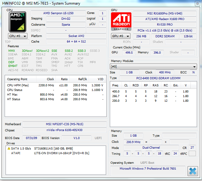Click the MSI NF520T-C35 motherboard field
Viewport: 202px width, 181px height.
click(64, 124)
